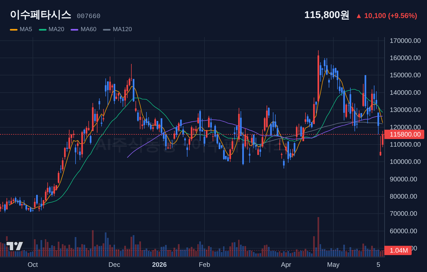Toggle the MA60 legend item
Image resolution: width=427 pixels, height=272 pixels.
83,29
